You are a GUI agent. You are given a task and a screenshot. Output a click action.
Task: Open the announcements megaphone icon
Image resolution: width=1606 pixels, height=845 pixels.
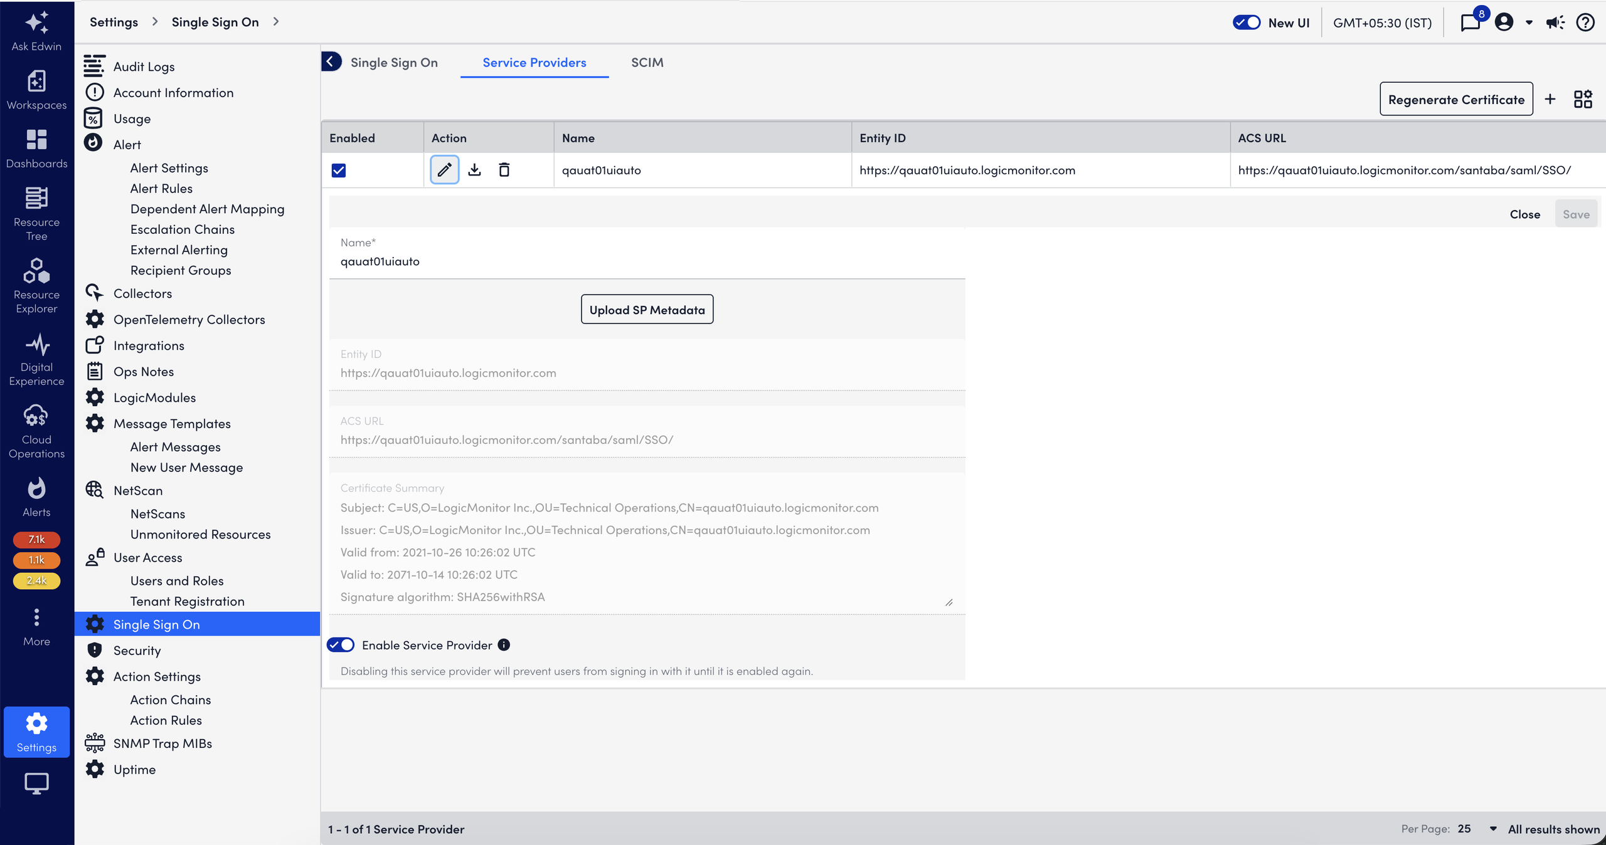click(x=1555, y=23)
